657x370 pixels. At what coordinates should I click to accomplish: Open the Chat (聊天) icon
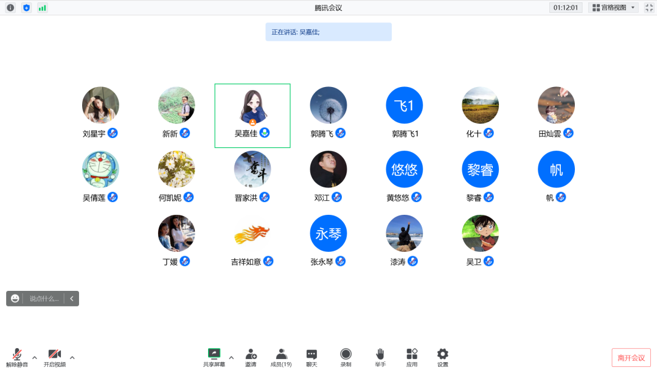coord(311,356)
